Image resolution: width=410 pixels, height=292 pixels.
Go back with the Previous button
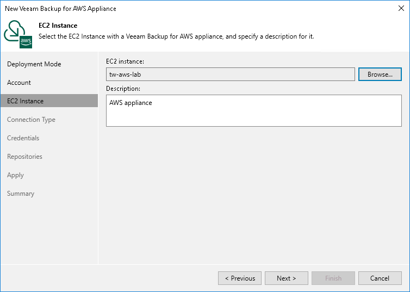240,278
